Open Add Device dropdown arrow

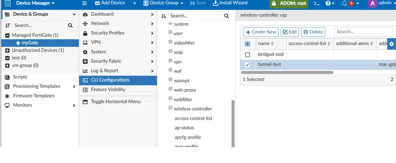point(135,3)
